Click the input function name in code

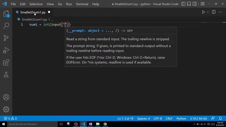click(56, 25)
